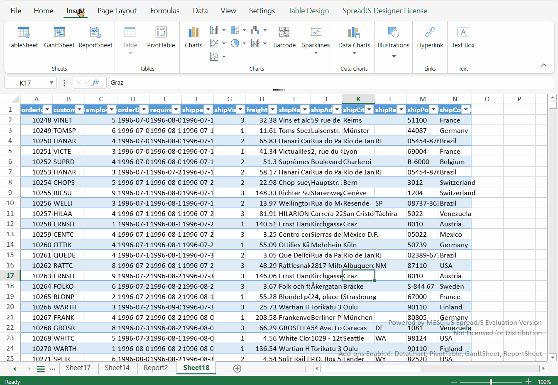The image size is (558, 385).
Task: Switch to the Data tab
Action: [x=200, y=11]
